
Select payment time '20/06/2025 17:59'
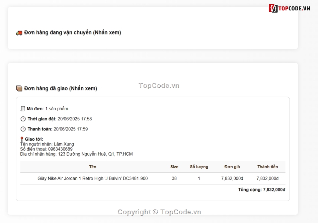click(x=71, y=129)
